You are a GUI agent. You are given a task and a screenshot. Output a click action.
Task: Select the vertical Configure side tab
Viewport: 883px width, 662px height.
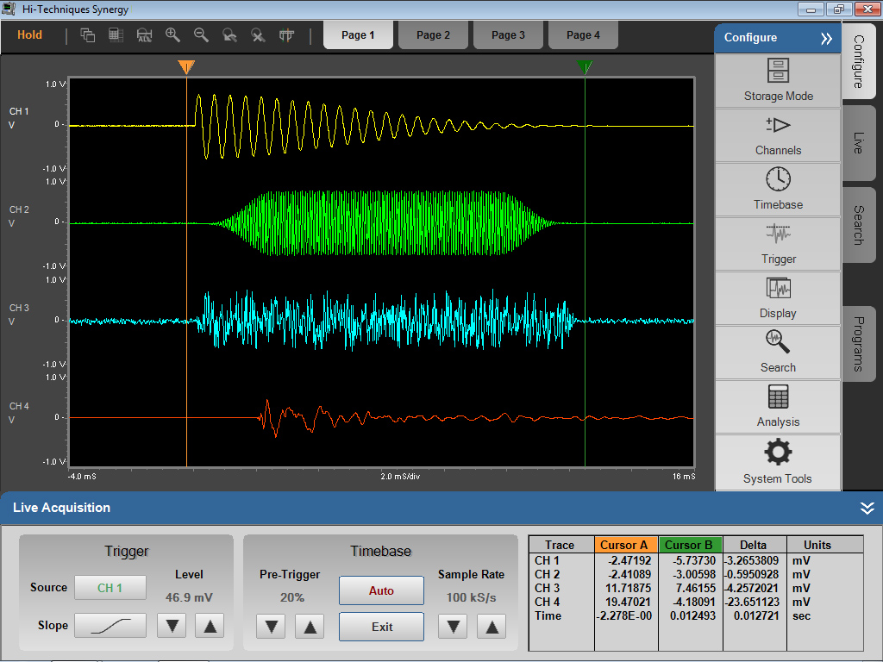click(859, 61)
